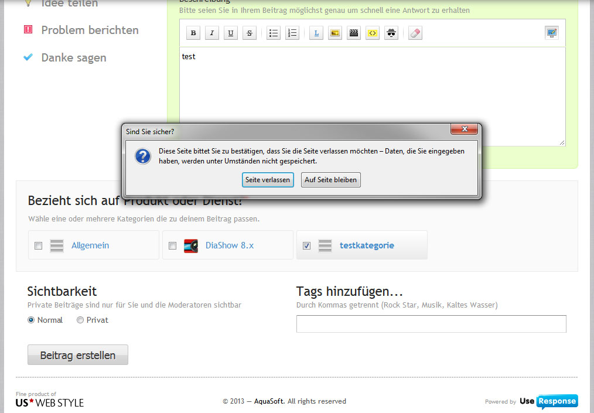Toggle bold formatting in the editor toolbar

(193, 33)
